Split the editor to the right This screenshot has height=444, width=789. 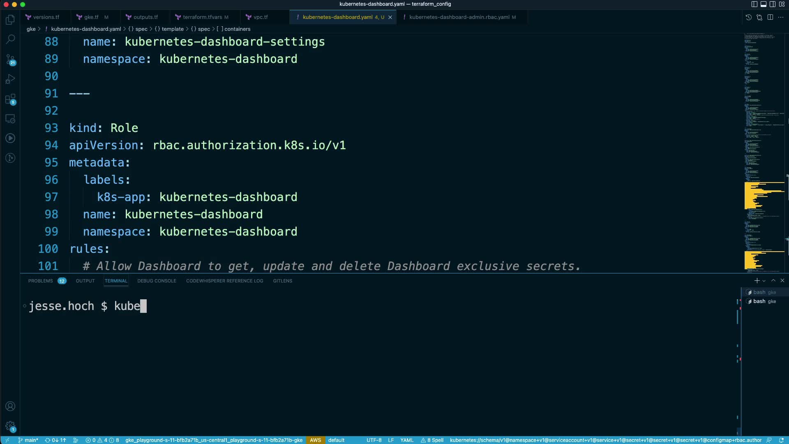coord(770,17)
